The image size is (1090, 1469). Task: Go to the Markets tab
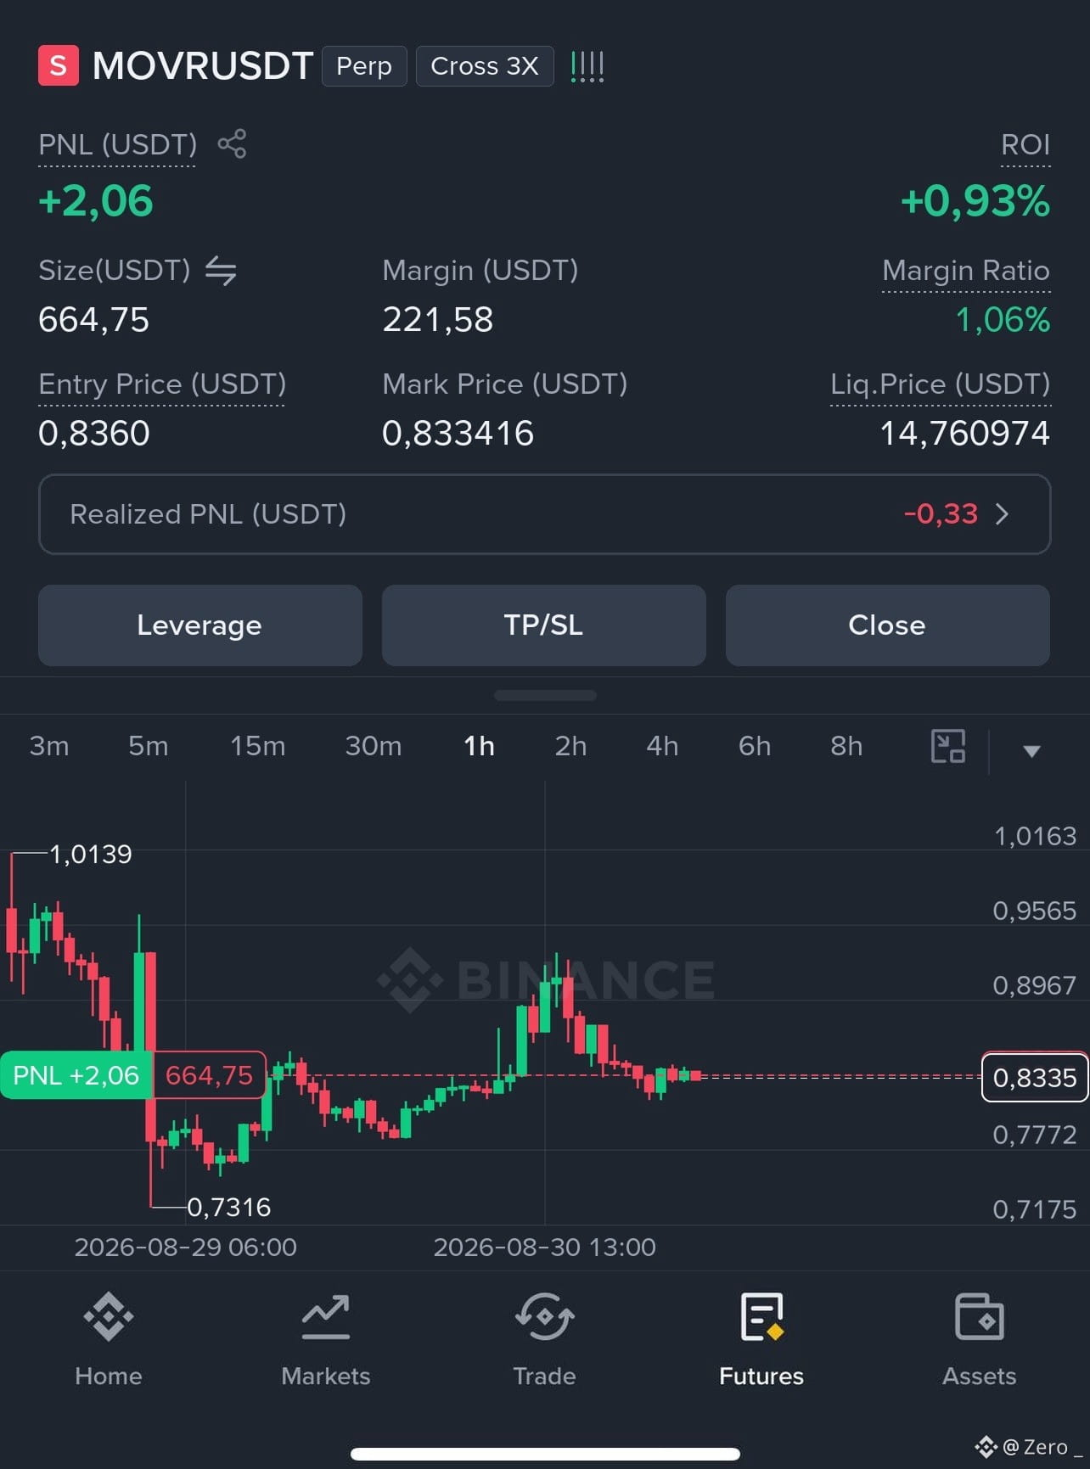(326, 1339)
